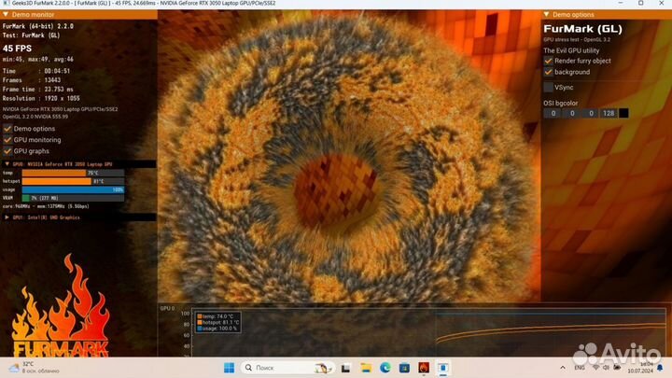This screenshot has width=672, height=378.
Task: Disable the GPU graphs checkbox
Action: click(x=8, y=150)
